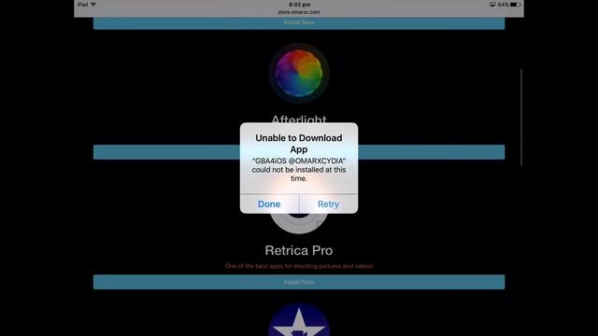
Task: Click Install Now under Retica Pro
Action: [x=299, y=282]
